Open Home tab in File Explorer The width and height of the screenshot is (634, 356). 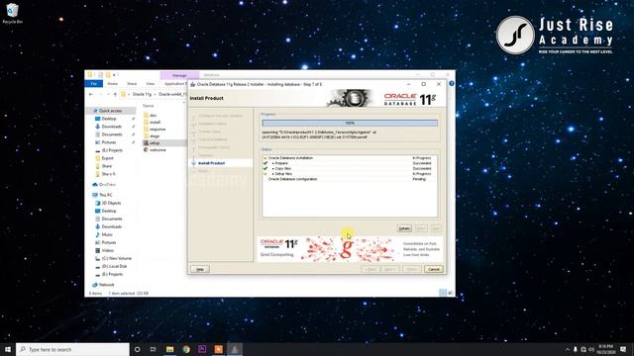[112, 83]
